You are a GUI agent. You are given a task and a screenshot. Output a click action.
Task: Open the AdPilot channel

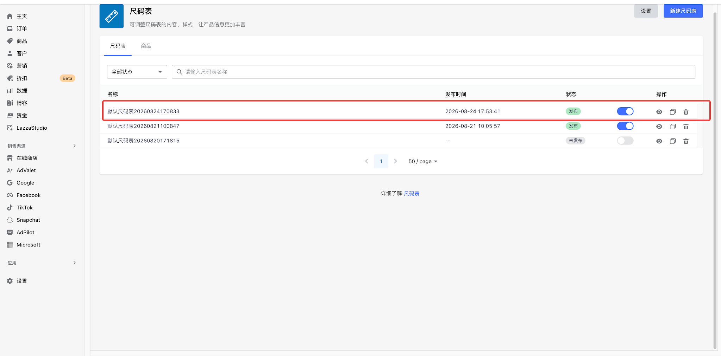click(x=25, y=232)
